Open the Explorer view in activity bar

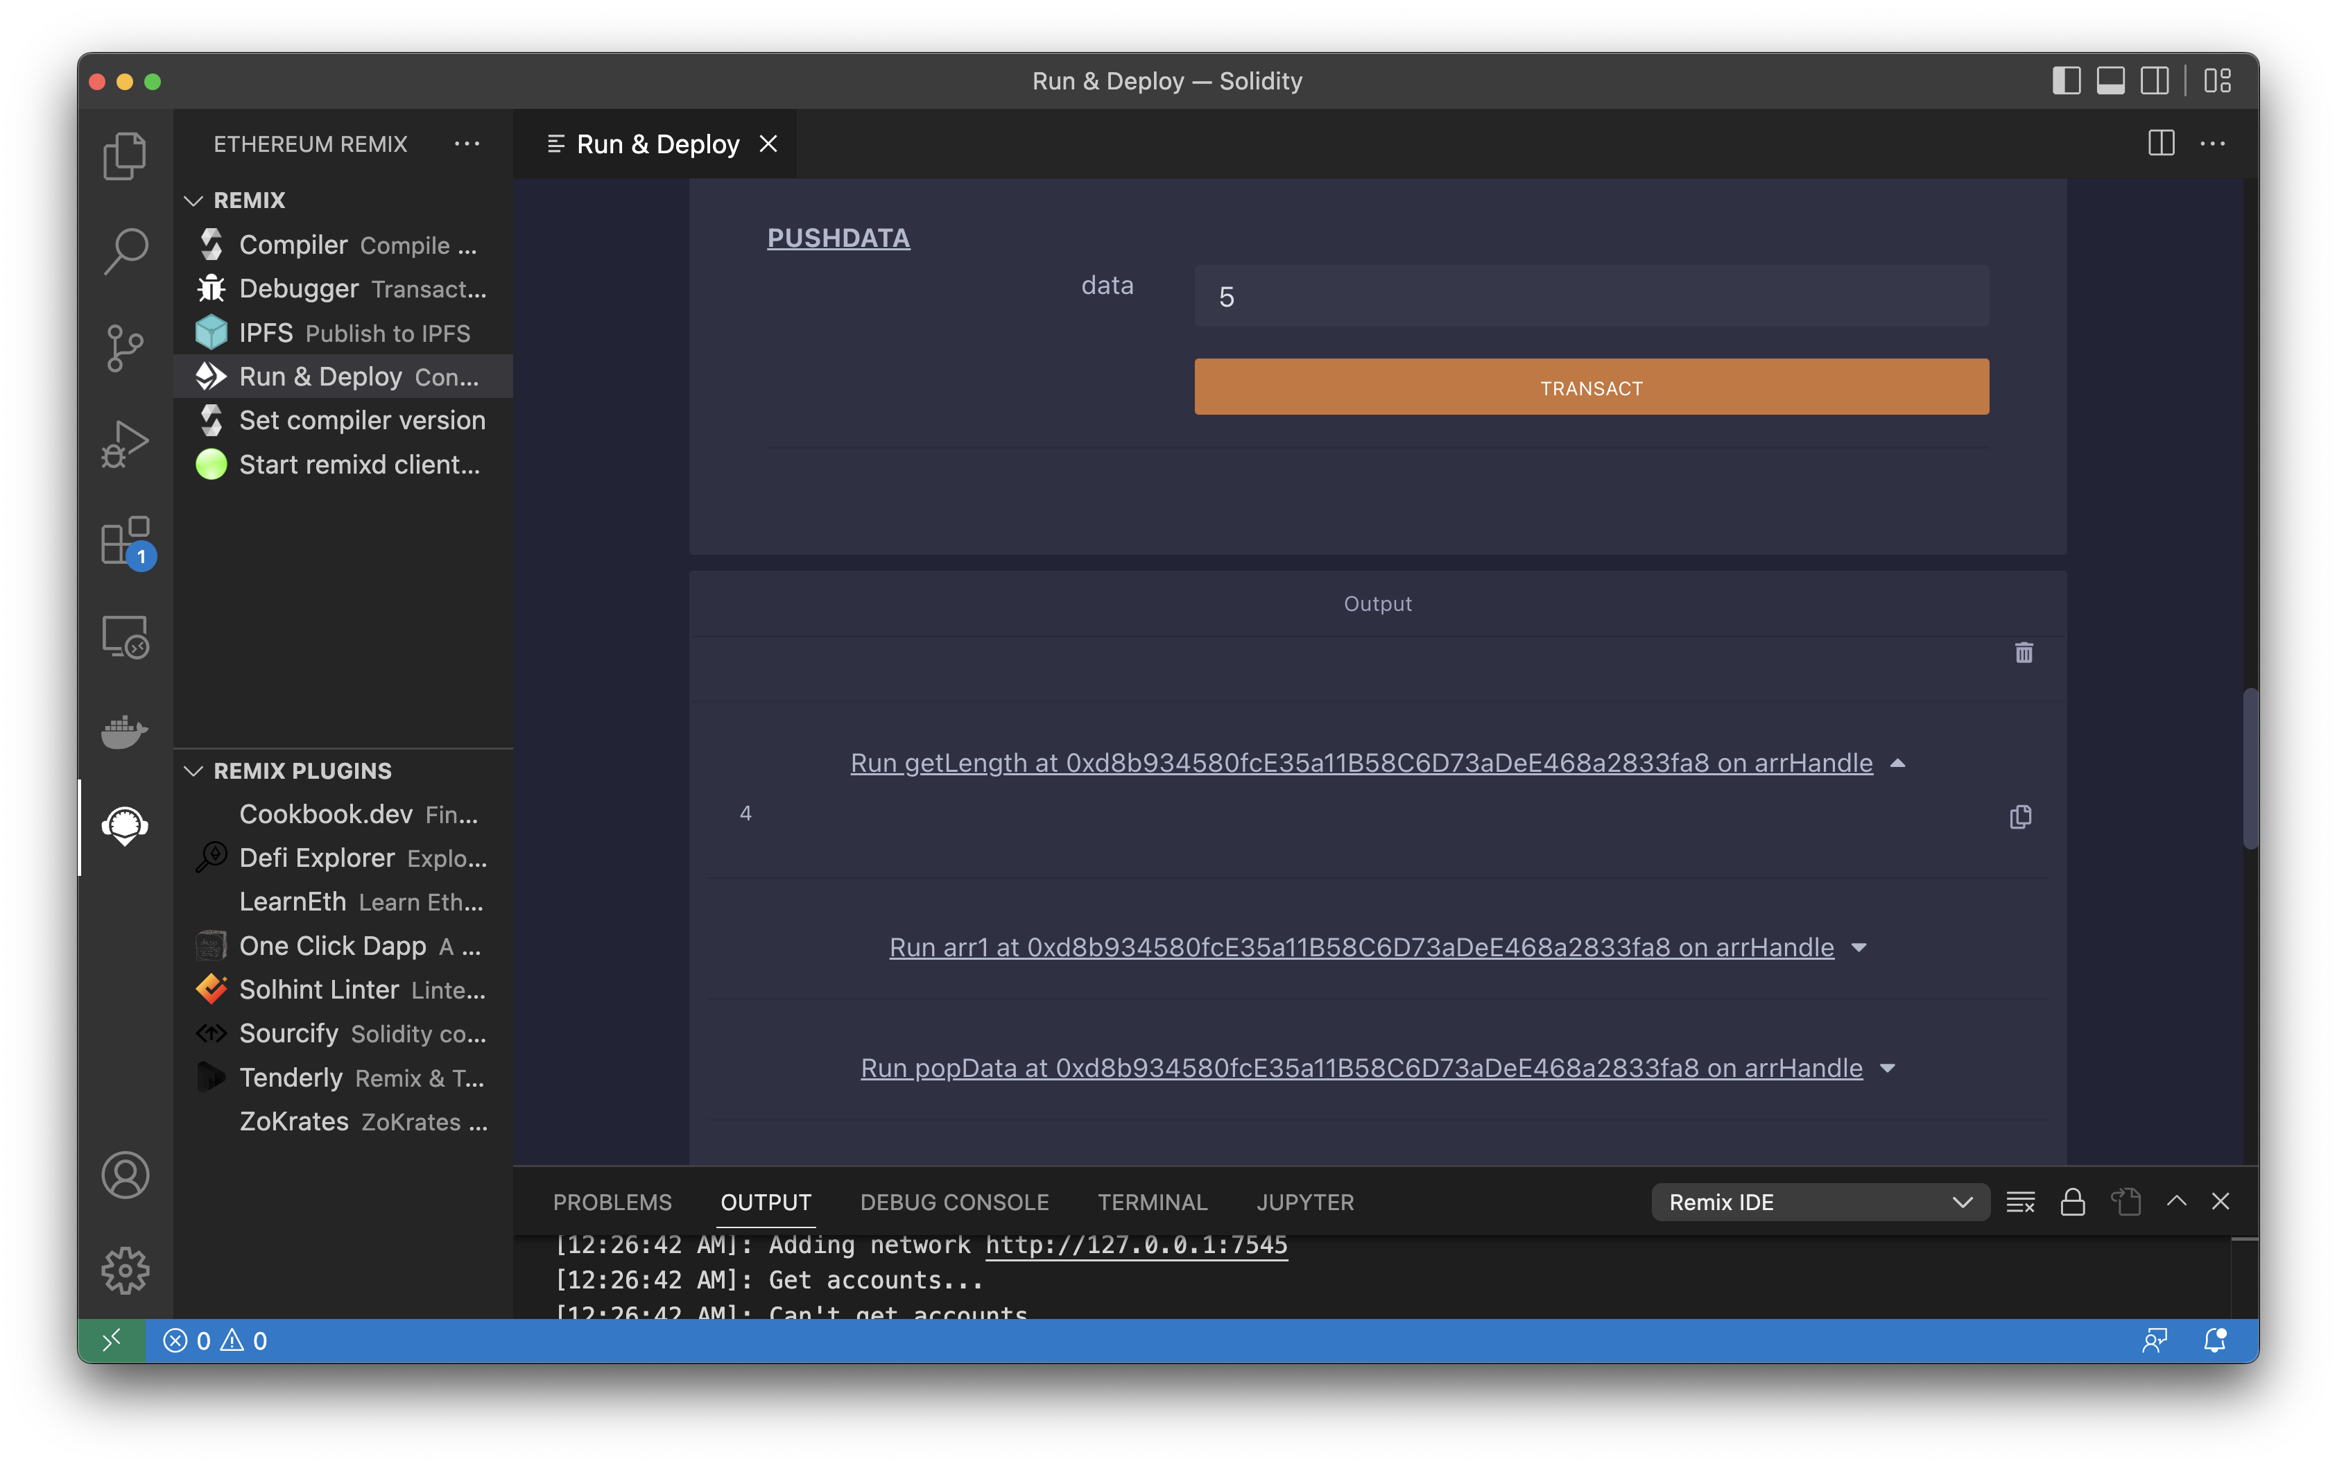click(124, 156)
